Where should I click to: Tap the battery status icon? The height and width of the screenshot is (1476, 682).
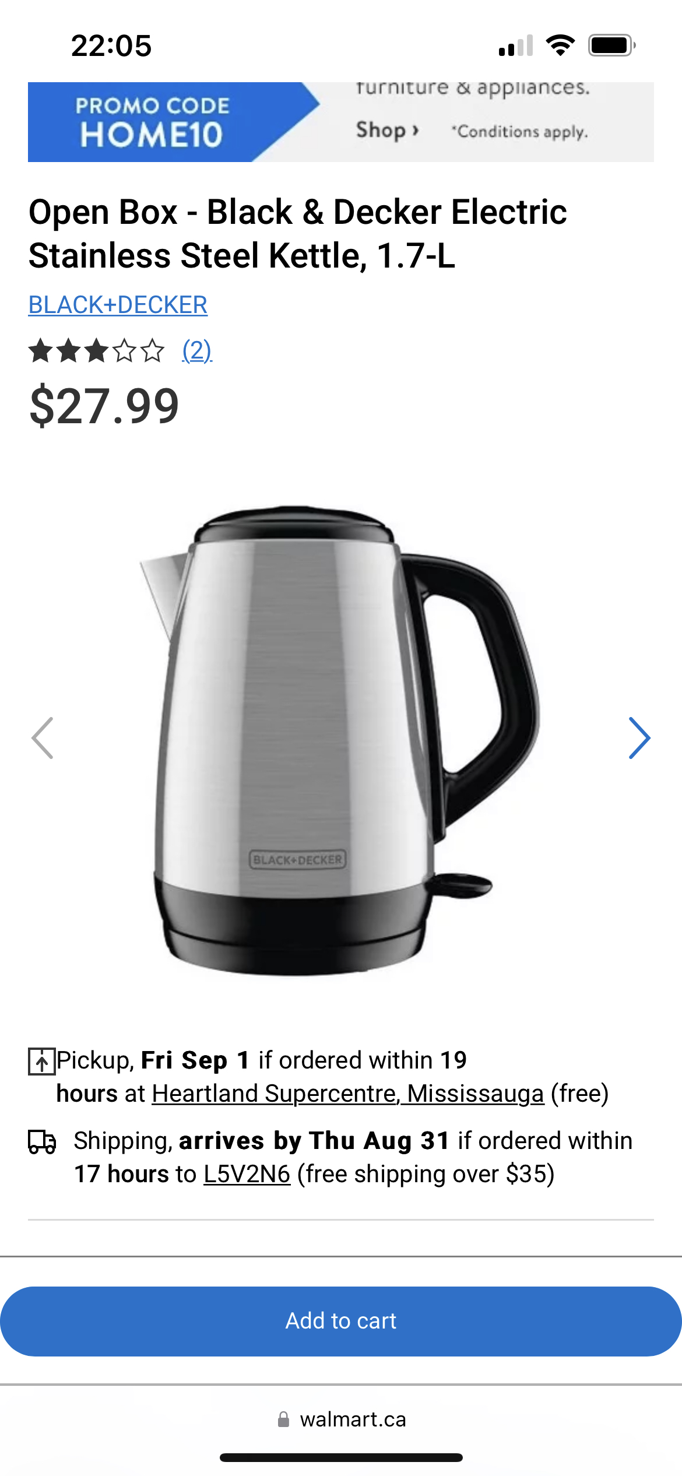point(611,45)
